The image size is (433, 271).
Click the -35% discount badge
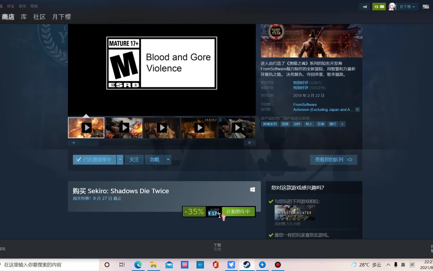click(194, 212)
